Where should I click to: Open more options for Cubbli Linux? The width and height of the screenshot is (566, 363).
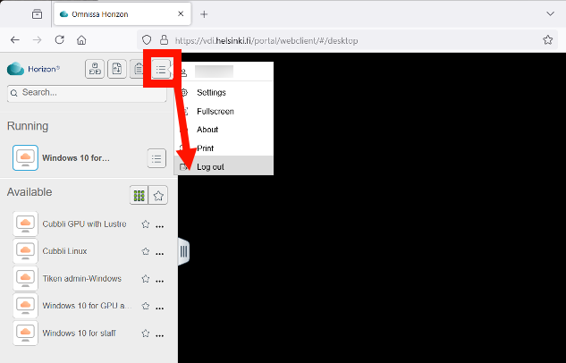click(x=160, y=252)
